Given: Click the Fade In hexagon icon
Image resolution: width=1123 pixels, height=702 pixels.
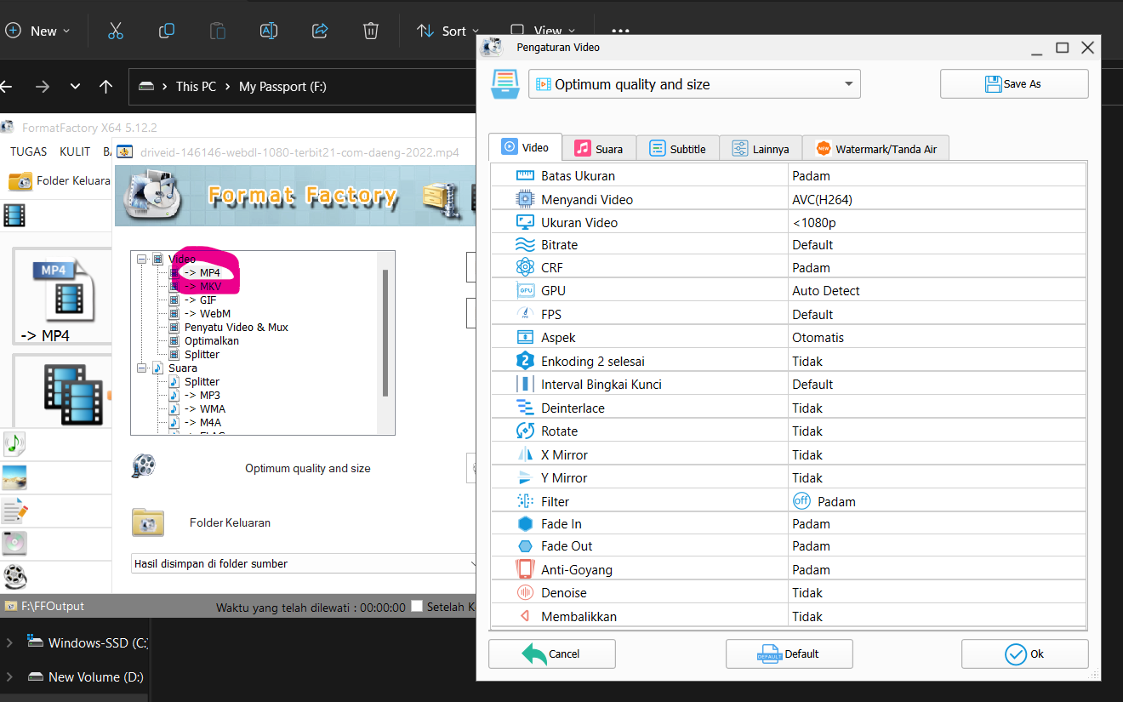Looking at the screenshot, I should (526, 523).
